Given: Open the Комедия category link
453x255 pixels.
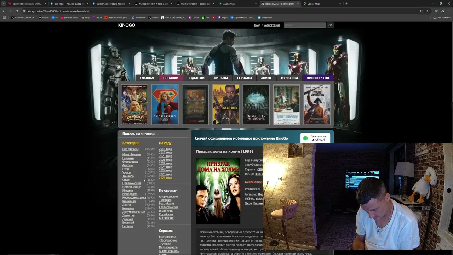Looking at the screenshot, I should tap(128, 208).
